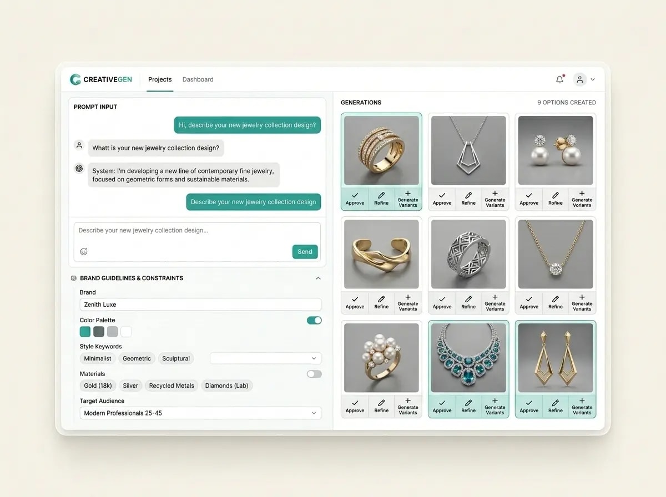Approve the stacked gold band ring
666x497 pixels.
point(355,199)
